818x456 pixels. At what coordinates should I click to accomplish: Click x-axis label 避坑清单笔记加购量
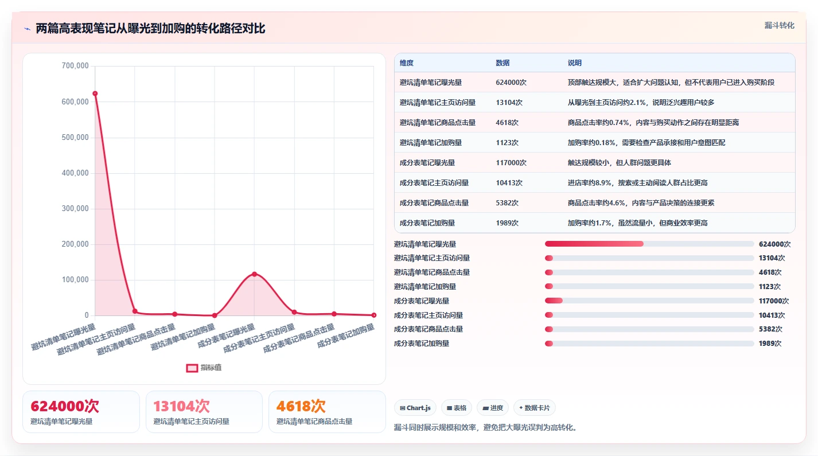tap(184, 338)
